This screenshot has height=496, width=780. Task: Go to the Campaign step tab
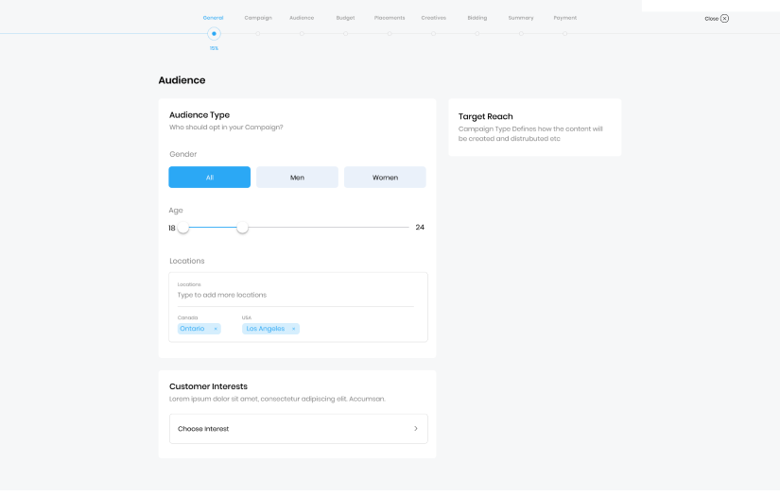pyautogui.click(x=258, y=18)
